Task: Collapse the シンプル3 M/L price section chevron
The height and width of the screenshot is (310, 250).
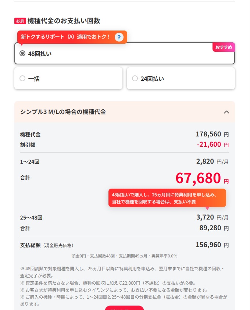Action: 226,112
